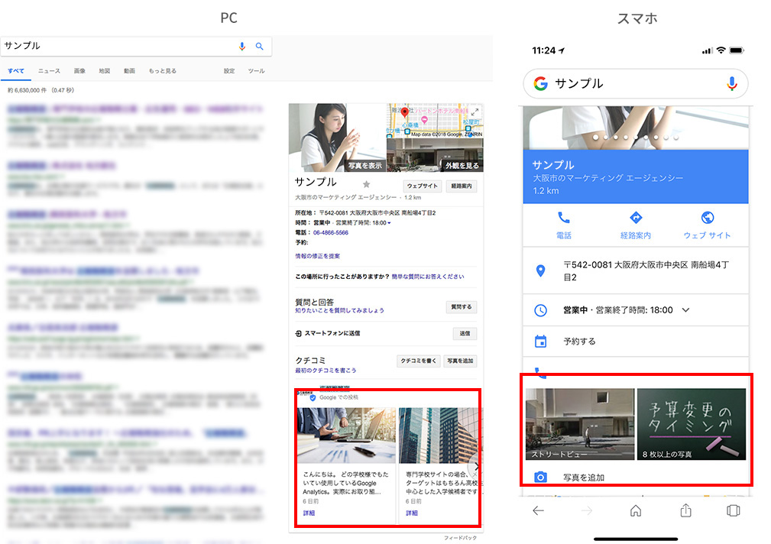Switch to the 画像 search tab
771x544 pixels.
pos(79,71)
